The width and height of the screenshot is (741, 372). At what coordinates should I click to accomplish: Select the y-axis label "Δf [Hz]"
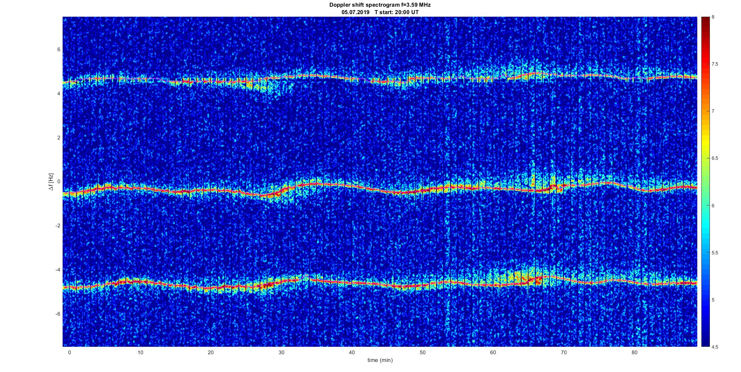point(51,182)
